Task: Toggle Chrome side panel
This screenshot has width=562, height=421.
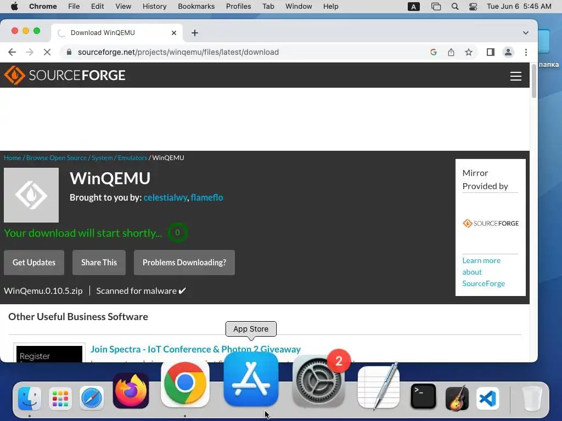Action: point(490,52)
